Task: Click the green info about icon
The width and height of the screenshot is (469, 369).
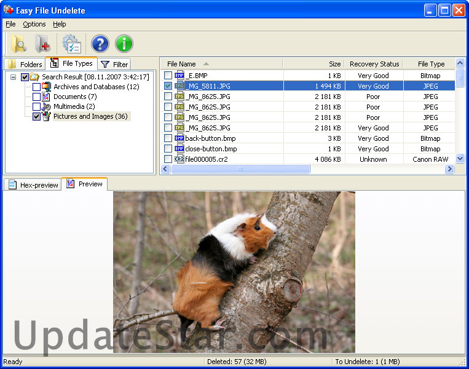Action: tap(124, 44)
